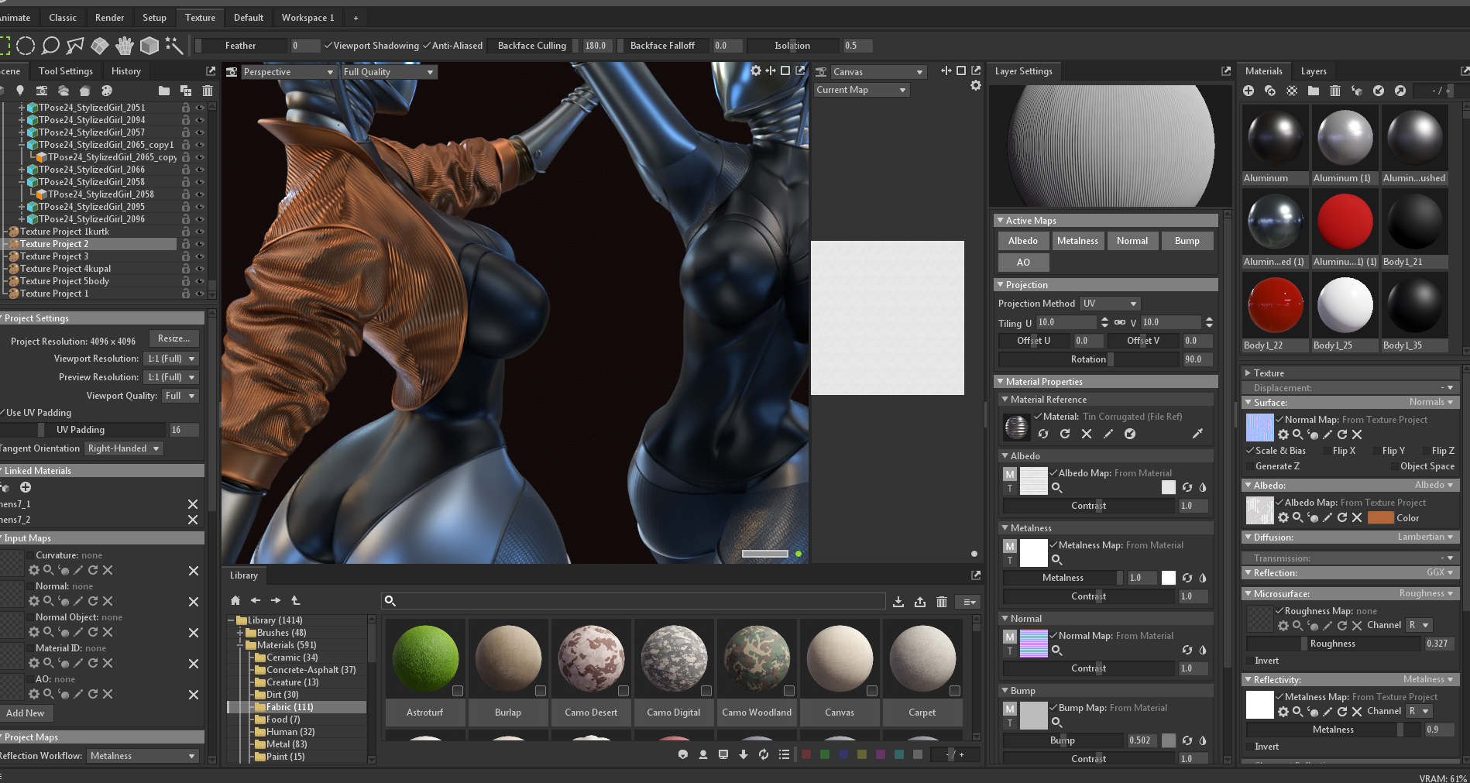Collapse the Active Maps section

click(1000, 221)
